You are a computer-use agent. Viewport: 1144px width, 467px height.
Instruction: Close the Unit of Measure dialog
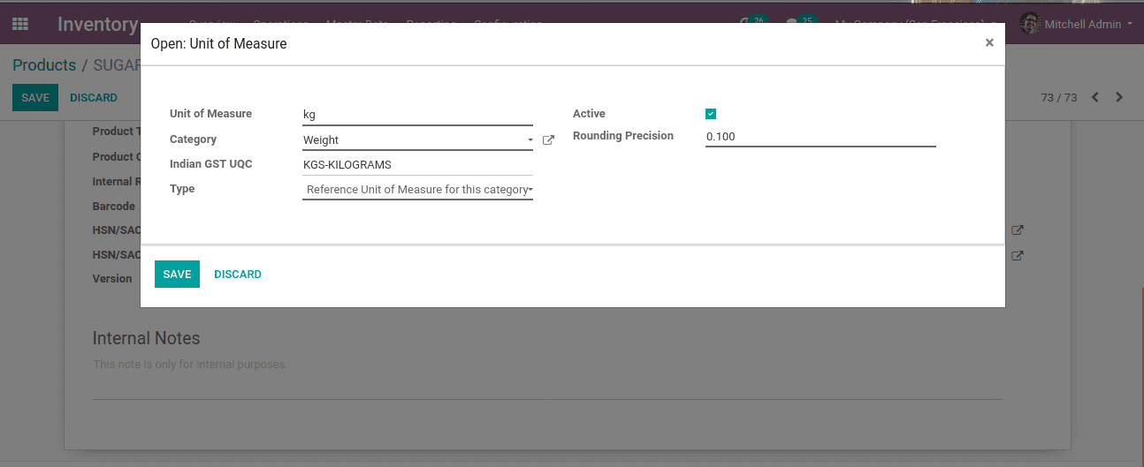989,42
